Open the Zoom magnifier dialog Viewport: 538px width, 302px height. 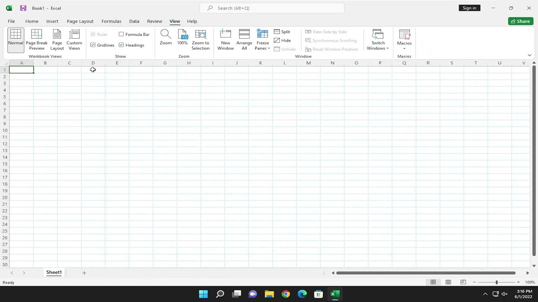click(166, 38)
